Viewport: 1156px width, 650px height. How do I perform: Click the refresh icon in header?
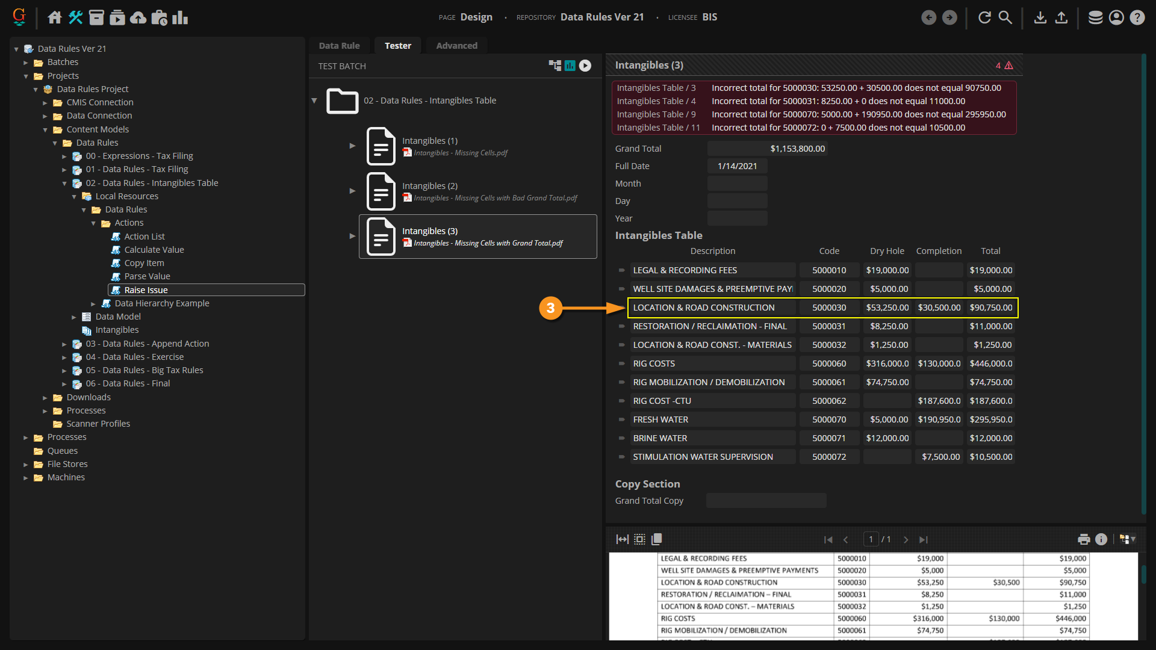pyautogui.click(x=984, y=17)
